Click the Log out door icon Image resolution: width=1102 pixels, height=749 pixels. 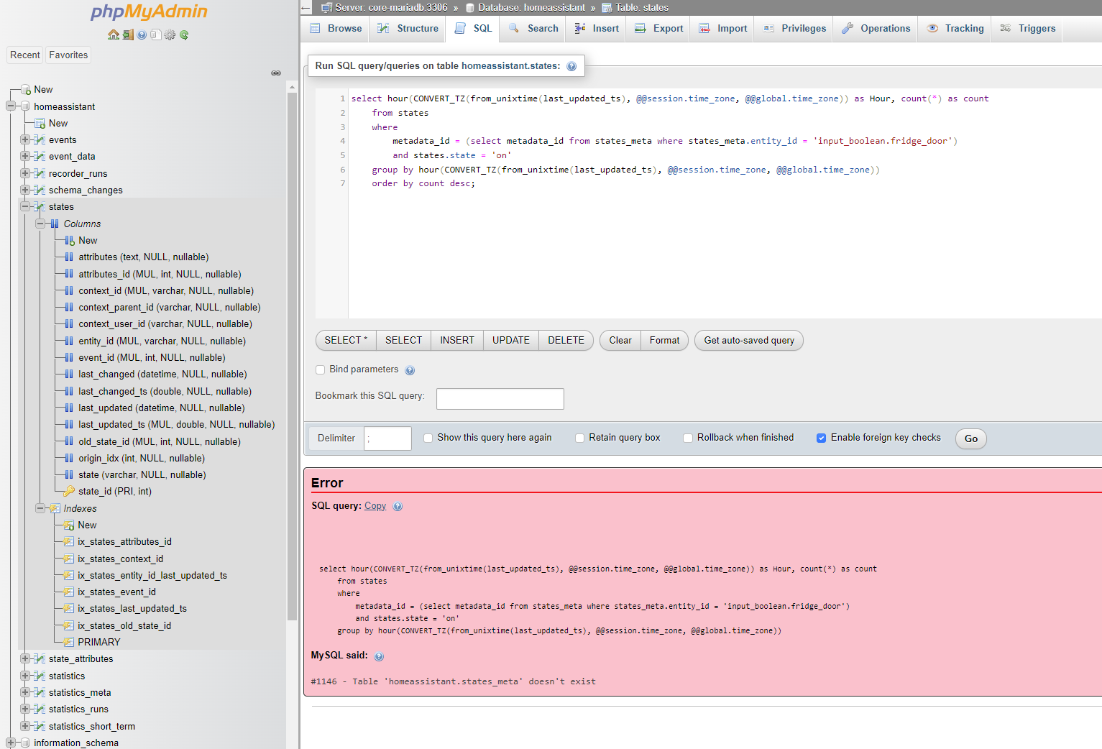[128, 35]
